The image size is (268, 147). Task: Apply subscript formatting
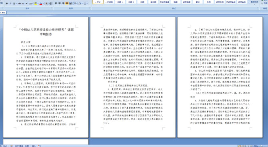[x=23, y=4]
